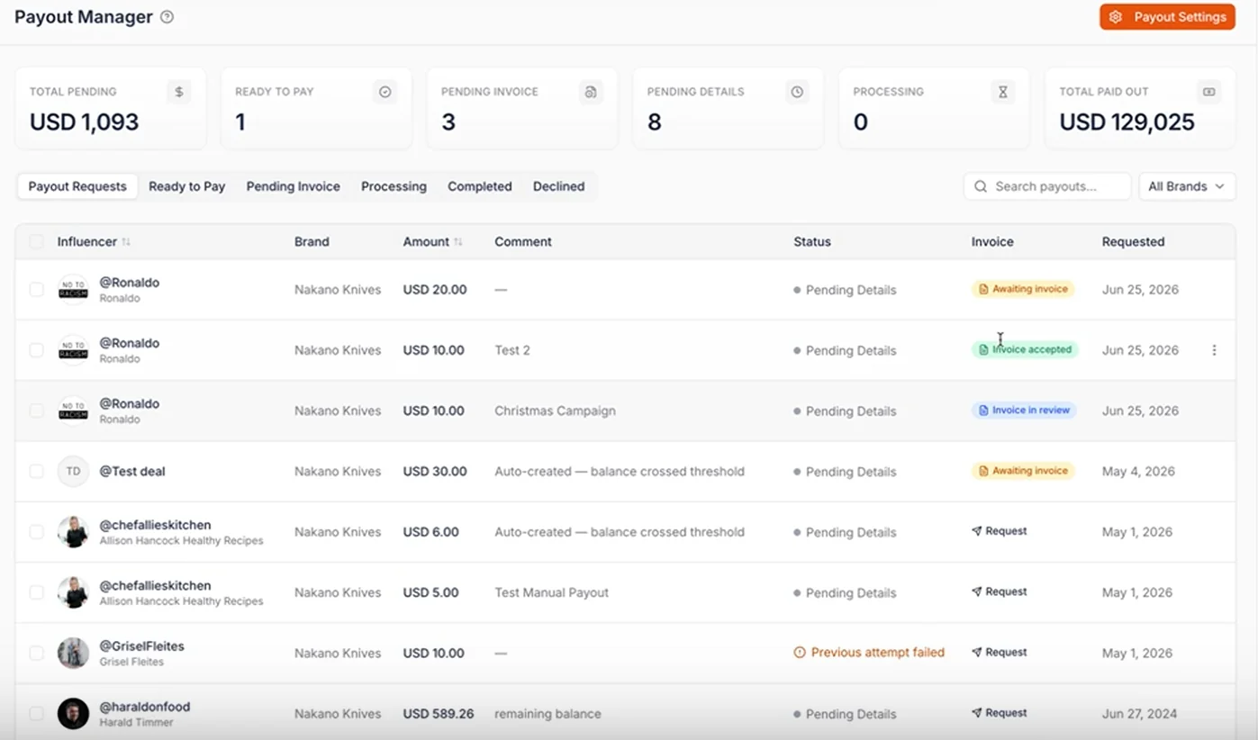Click the clock icon on Pending Details card

pos(797,92)
